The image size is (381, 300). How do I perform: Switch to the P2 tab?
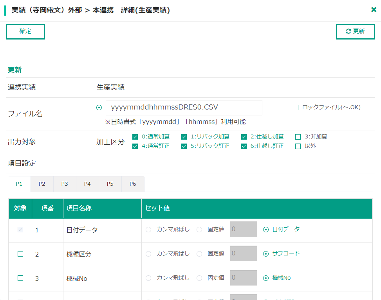tap(42, 184)
